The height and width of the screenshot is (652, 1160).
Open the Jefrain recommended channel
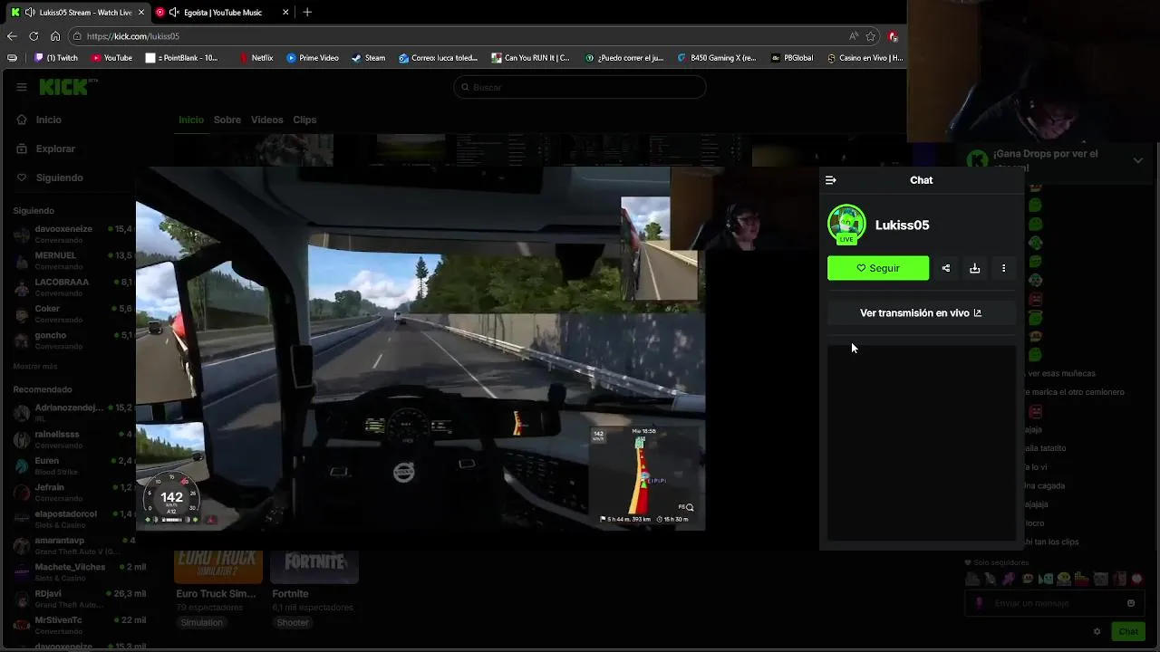pos(72,492)
